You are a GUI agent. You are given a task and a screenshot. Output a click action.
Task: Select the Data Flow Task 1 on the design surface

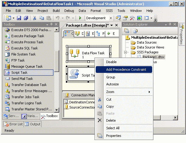click(89, 54)
